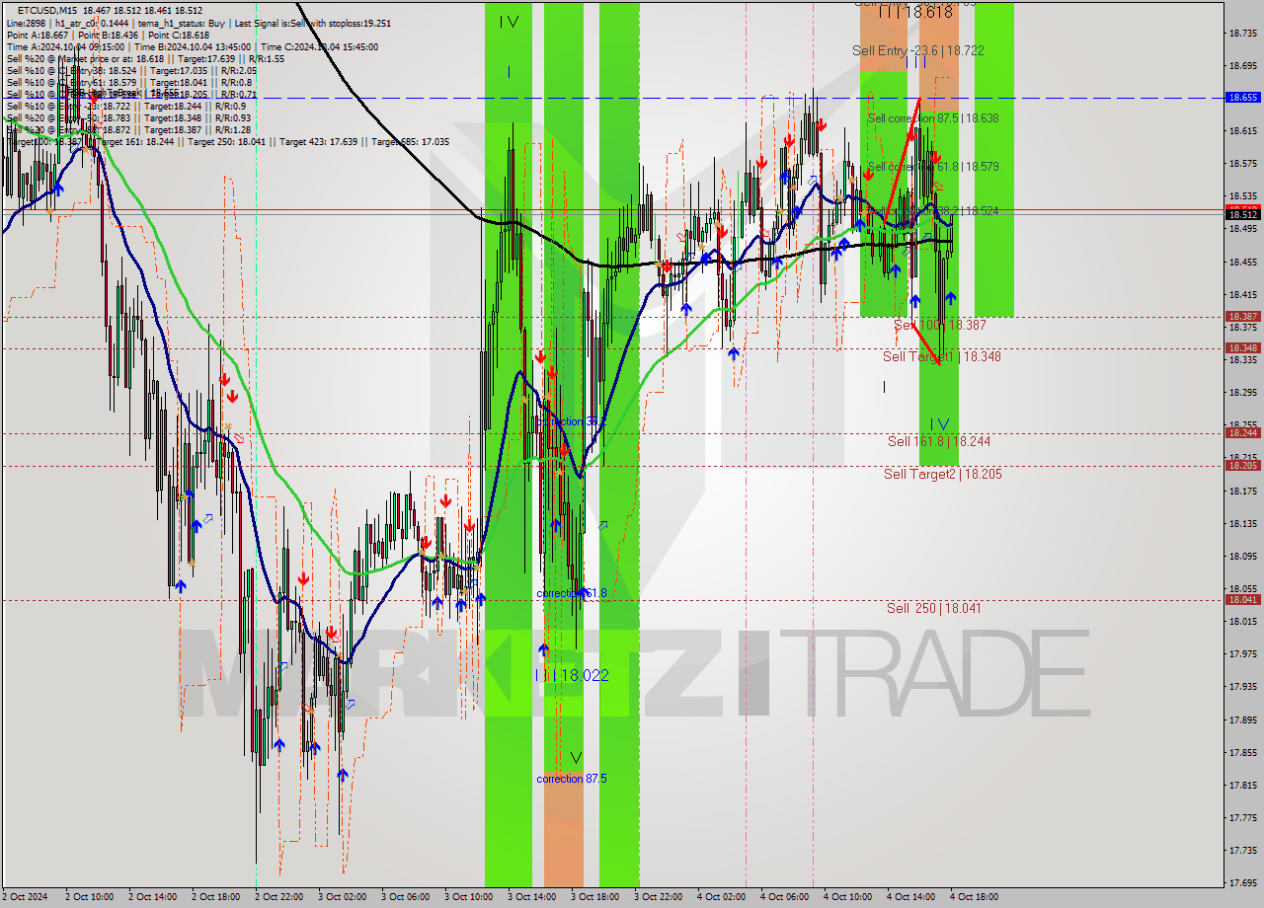Viewport: 1264px width, 908px height.
Task: Click the '3 Oct 22:00' time axis label
Action: click(659, 897)
